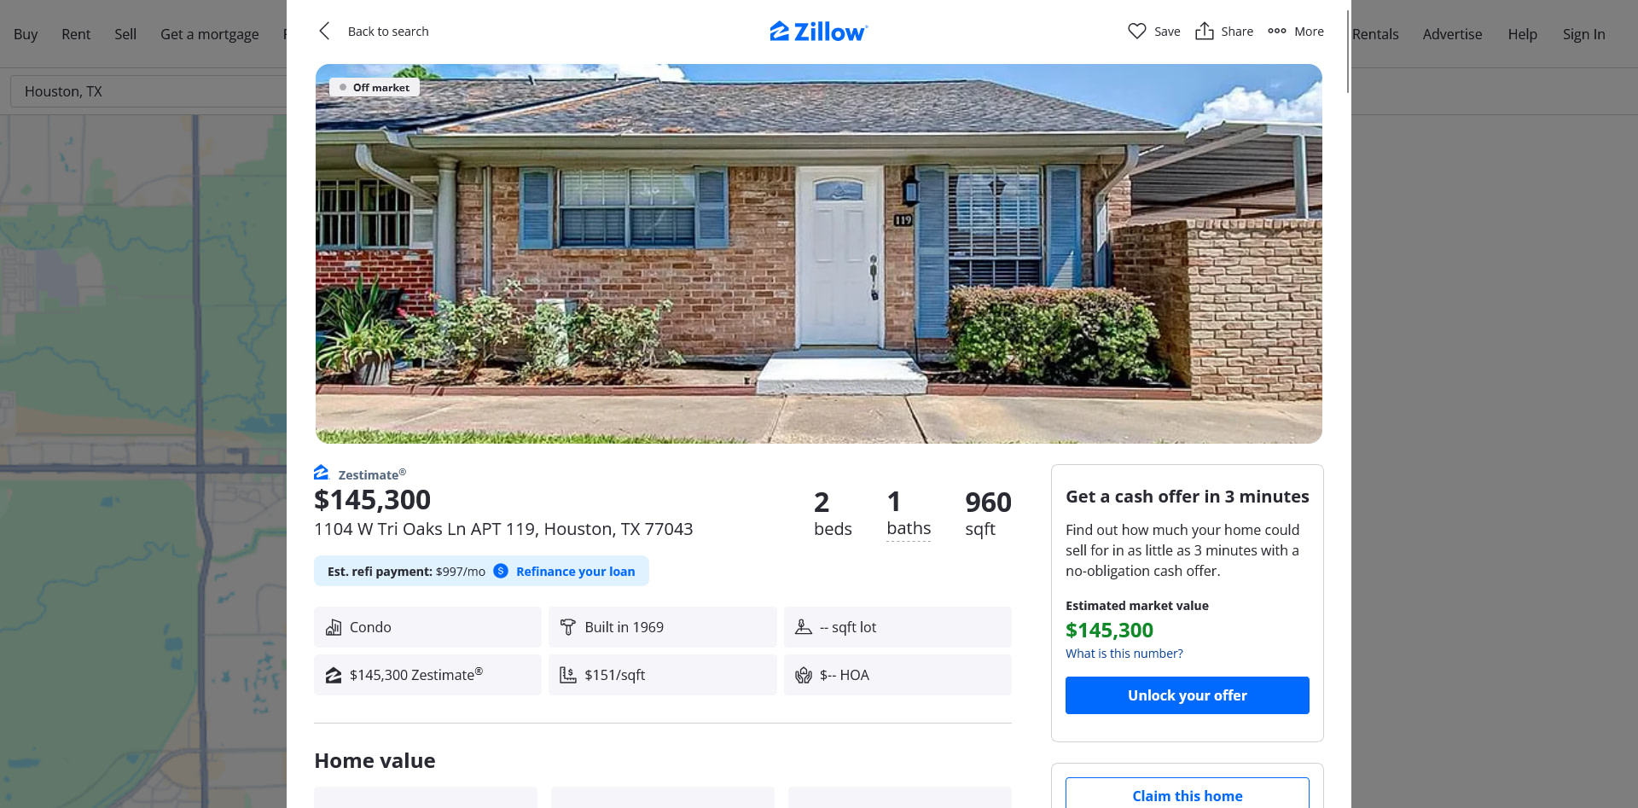Screen dimensions: 1638x808
Task: Open the property photo of unit 119
Action: click(x=819, y=253)
